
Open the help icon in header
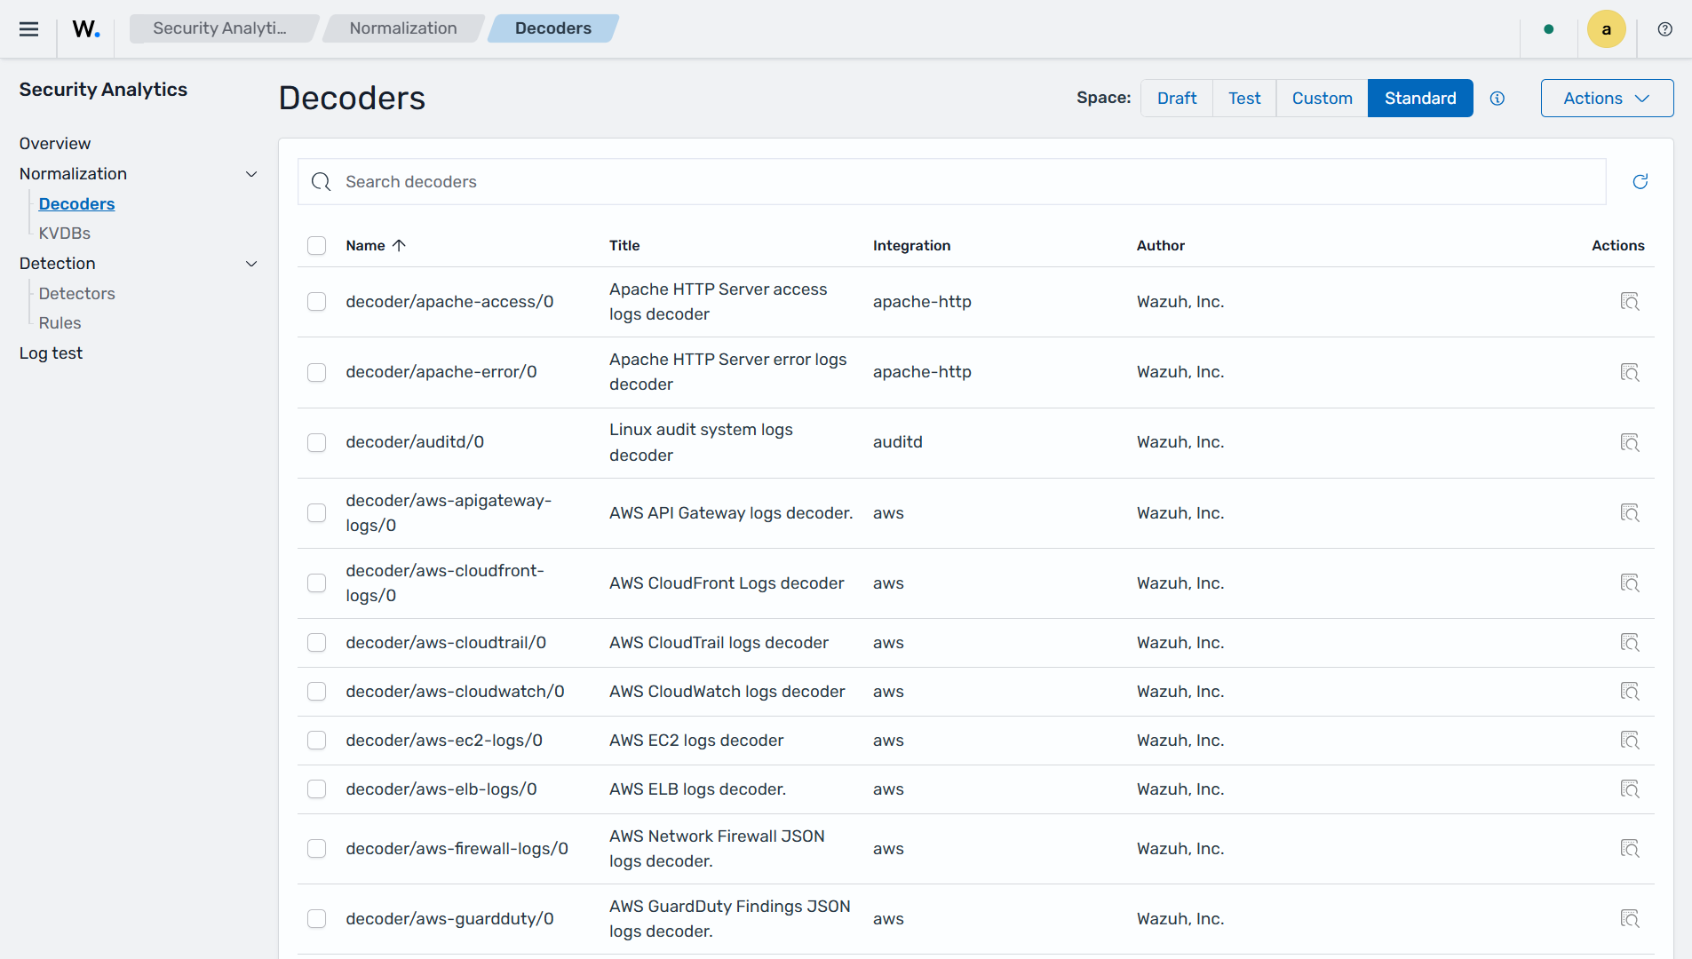tap(1664, 29)
